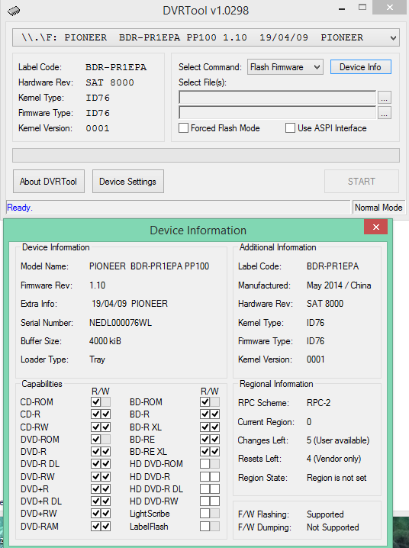The width and height of the screenshot is (409, 548).
Task: Click the RPC-2 scheme value
Action: point(318,403)
